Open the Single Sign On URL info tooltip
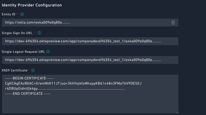 [x=39, y=33]
